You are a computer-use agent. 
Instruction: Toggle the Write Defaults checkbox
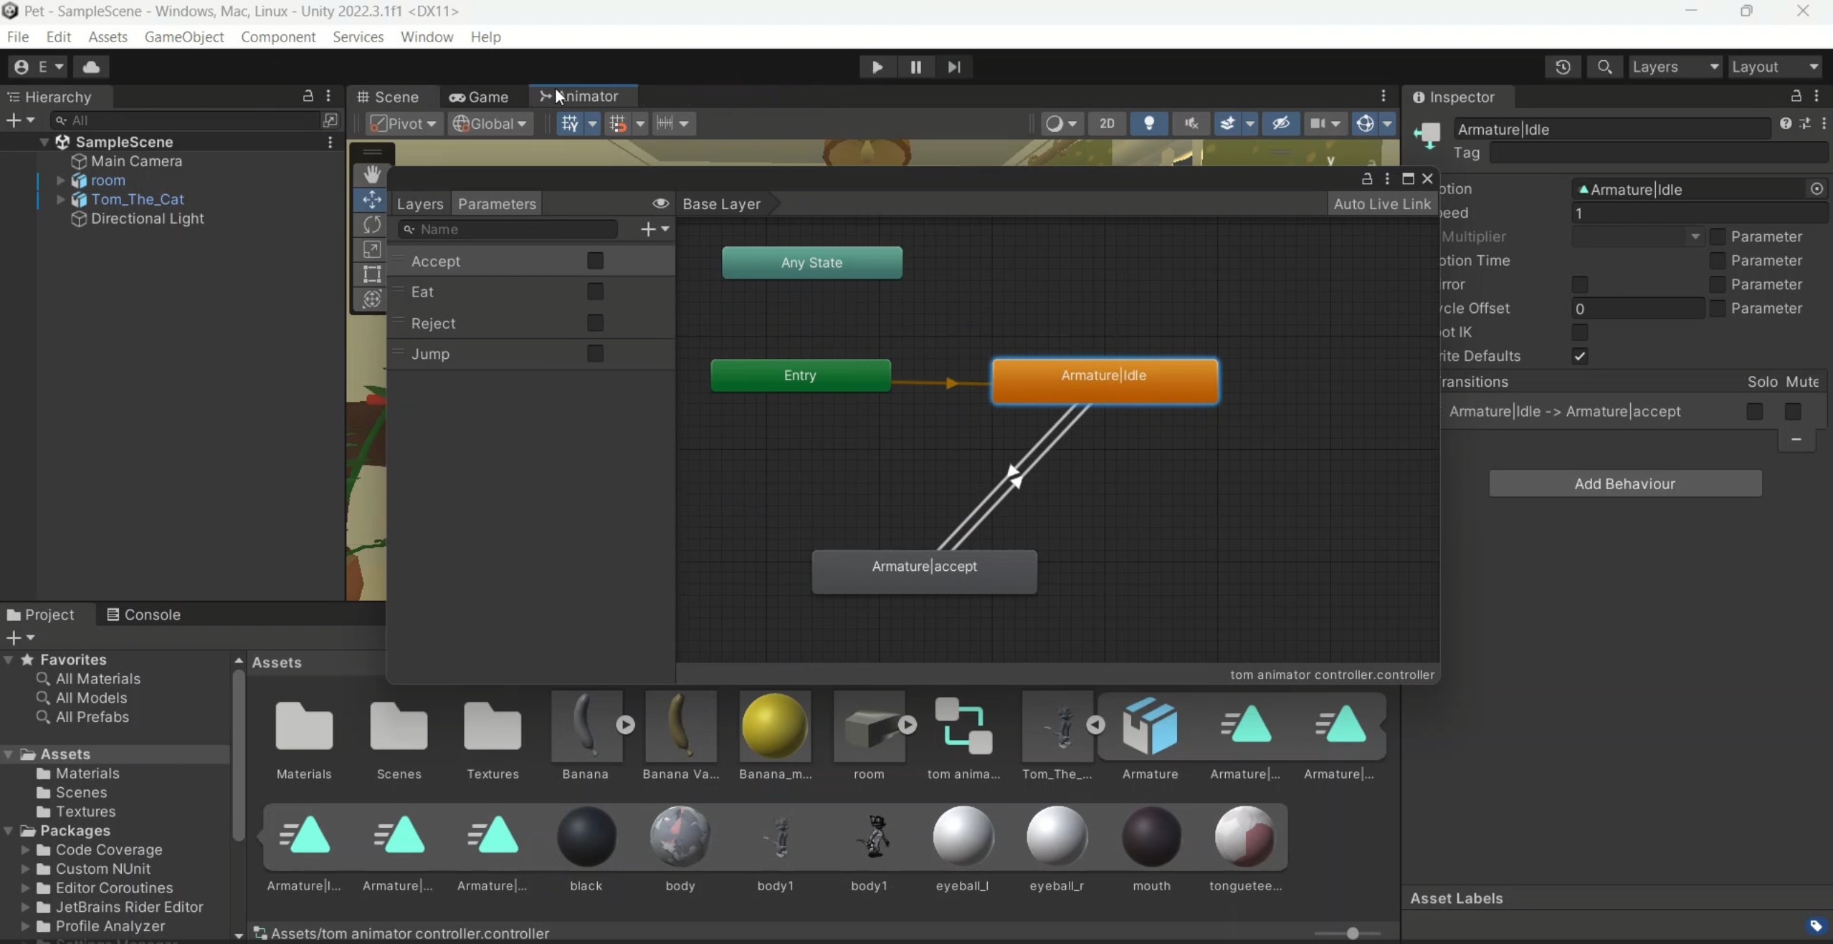pos(1579,356)
